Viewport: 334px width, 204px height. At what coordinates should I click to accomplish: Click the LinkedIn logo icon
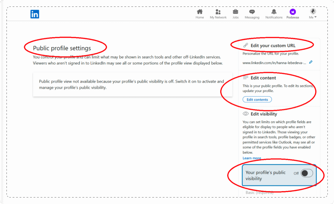coord(35,14)
